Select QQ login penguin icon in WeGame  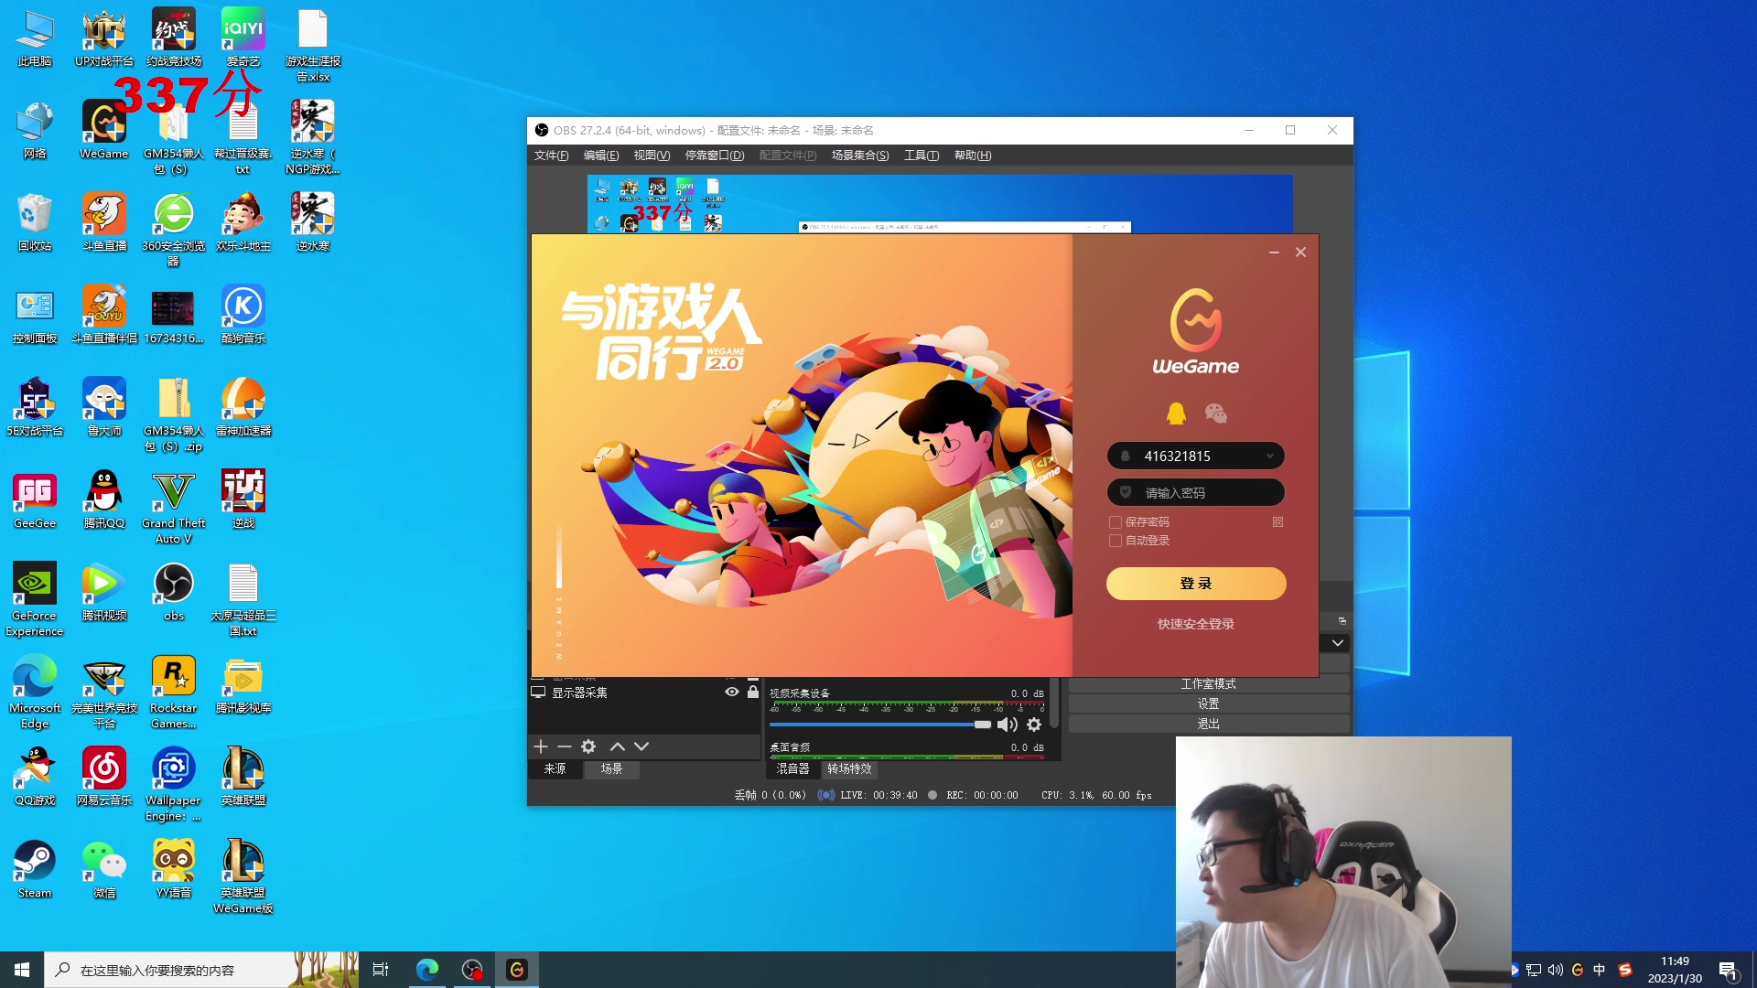(1176, 413)
